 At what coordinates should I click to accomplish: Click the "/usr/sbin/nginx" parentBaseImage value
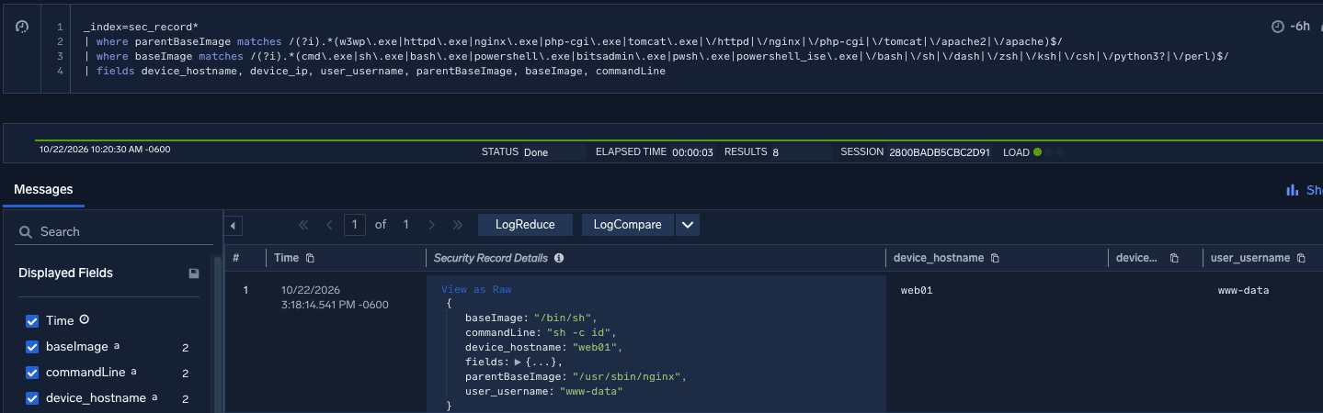(629, 377)
